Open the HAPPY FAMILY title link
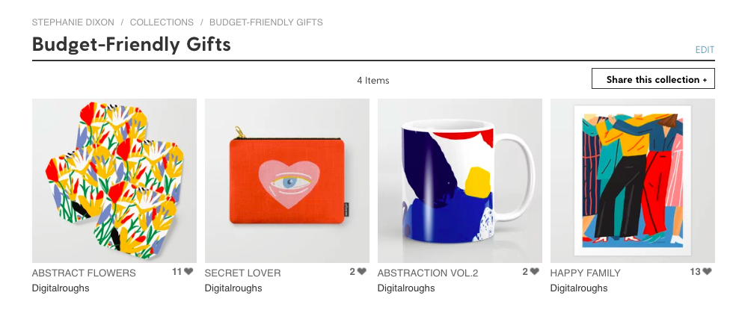Image resolution: width=736 pixels, height=319 pixels. 586,273
